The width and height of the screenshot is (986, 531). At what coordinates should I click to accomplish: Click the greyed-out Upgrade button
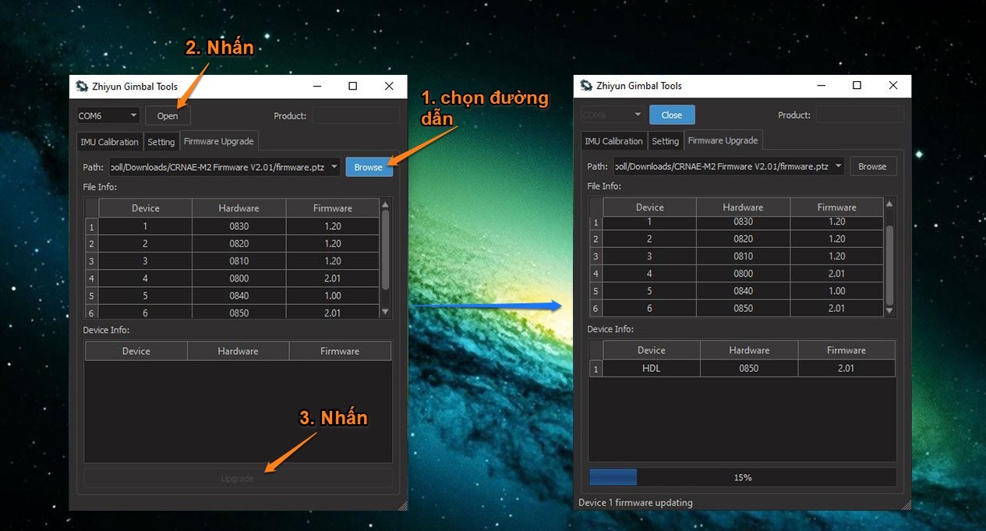click(238, 478)
